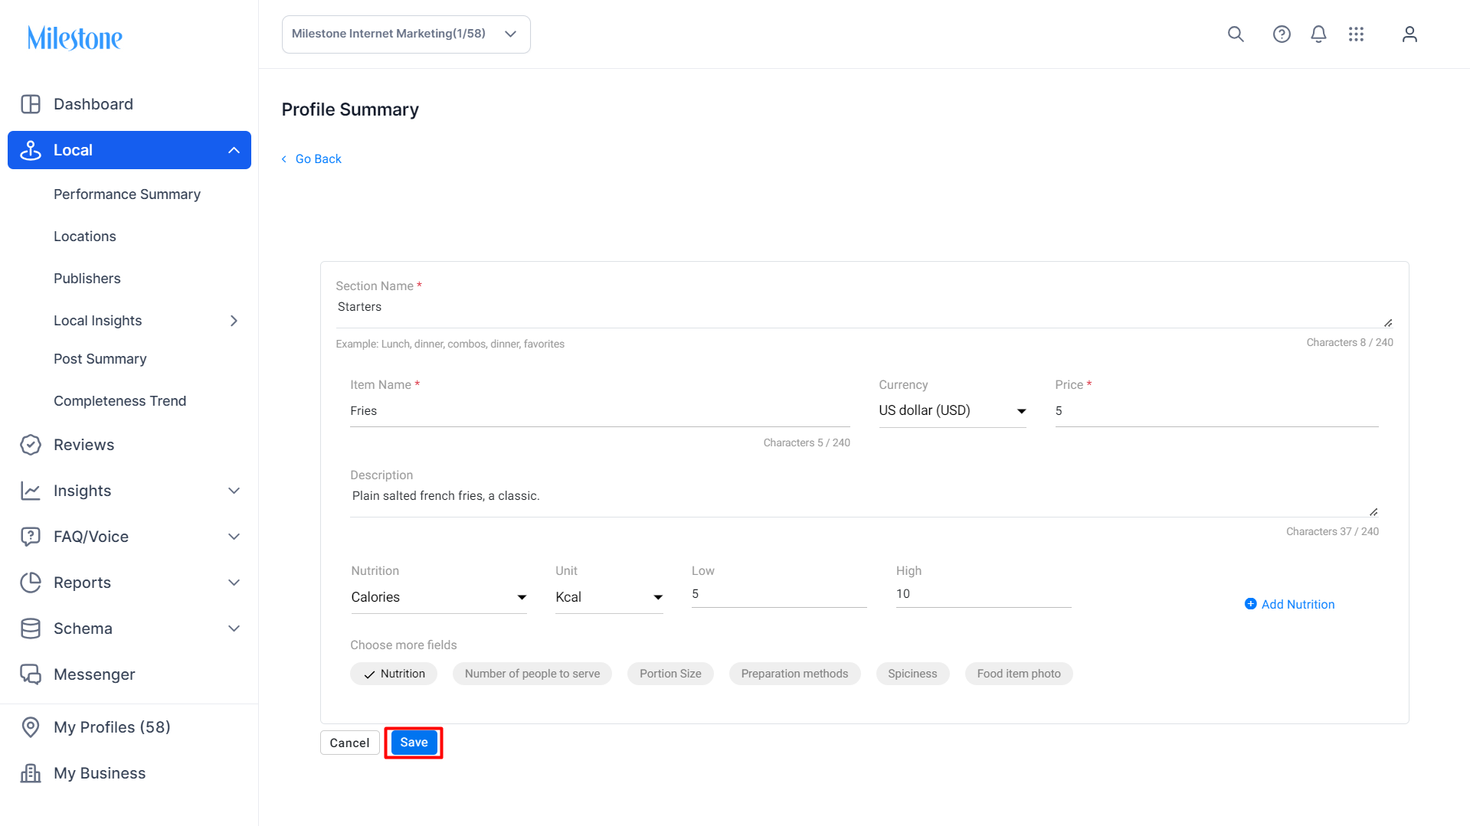
Task: Click the Section Name field with Starters
Action: [x=864, y=312]
